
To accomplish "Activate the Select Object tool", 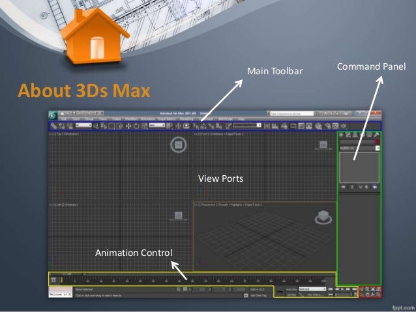I will click(x=96, y=126).
